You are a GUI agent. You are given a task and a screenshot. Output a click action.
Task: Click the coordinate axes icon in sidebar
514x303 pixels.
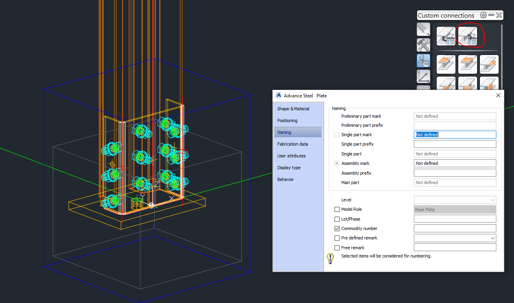point(423,77)
